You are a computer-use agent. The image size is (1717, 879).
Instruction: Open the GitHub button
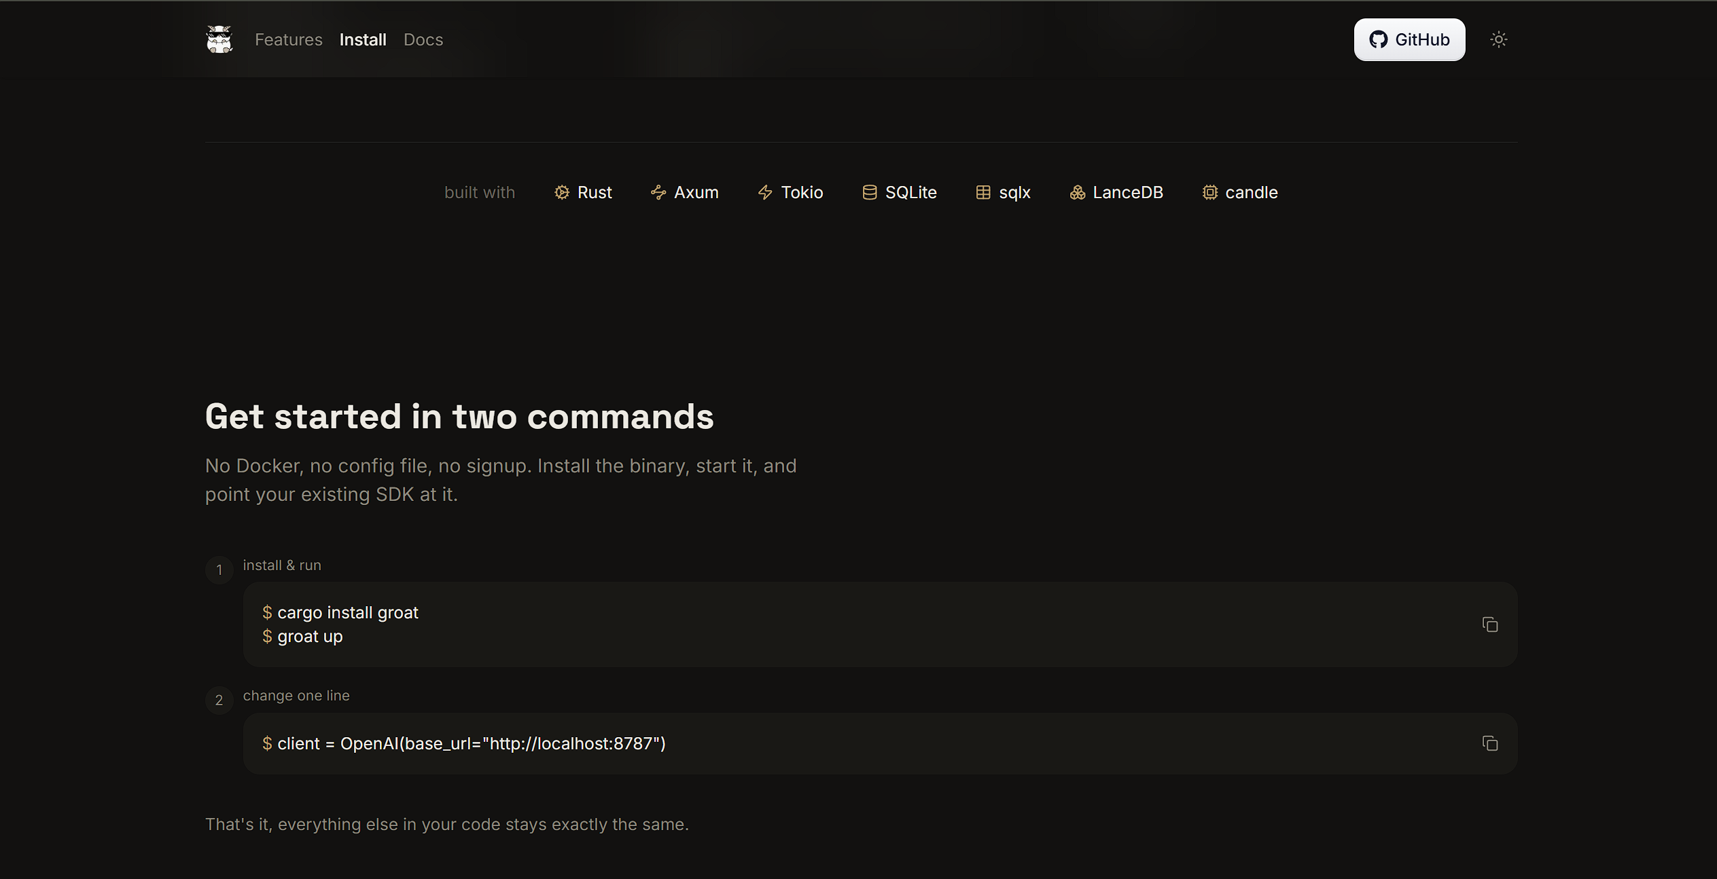pyautogui.click(x=1409, y=40)
